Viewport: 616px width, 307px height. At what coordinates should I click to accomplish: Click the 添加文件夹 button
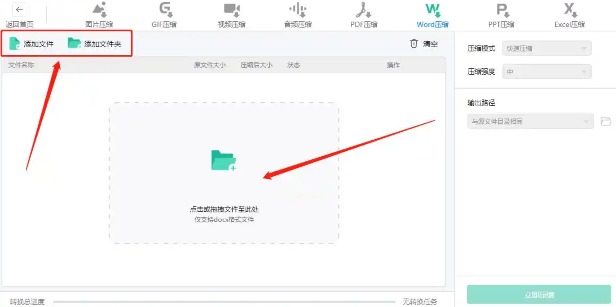point(95,44)
